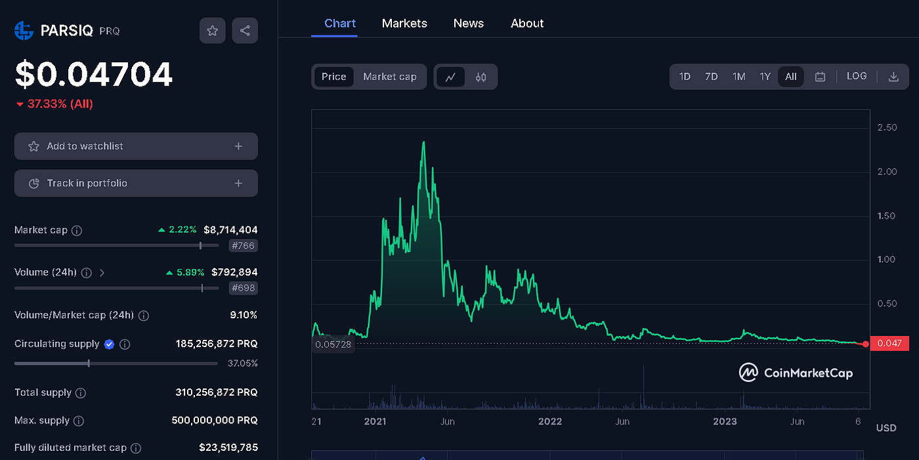This screenshot has height=460, width=919.
Task: Click the Add to watchlist button
Action: click(x=136, y=146)
